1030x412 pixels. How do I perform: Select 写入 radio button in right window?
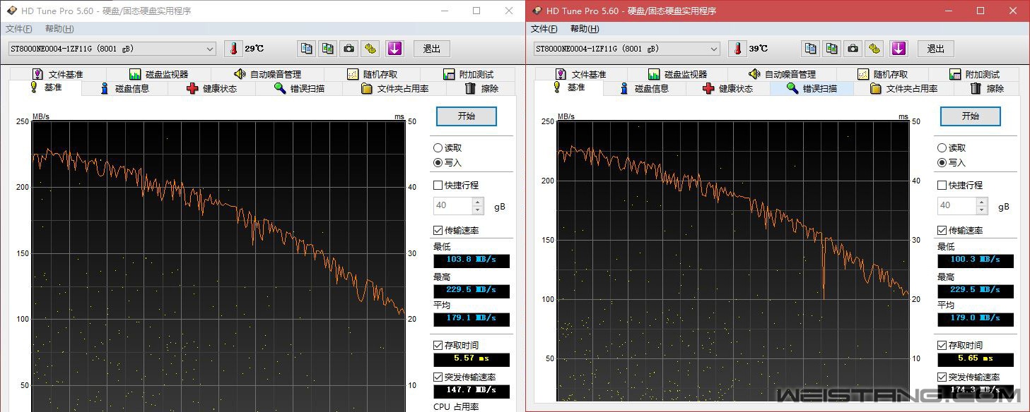click(x=952, y=163)
